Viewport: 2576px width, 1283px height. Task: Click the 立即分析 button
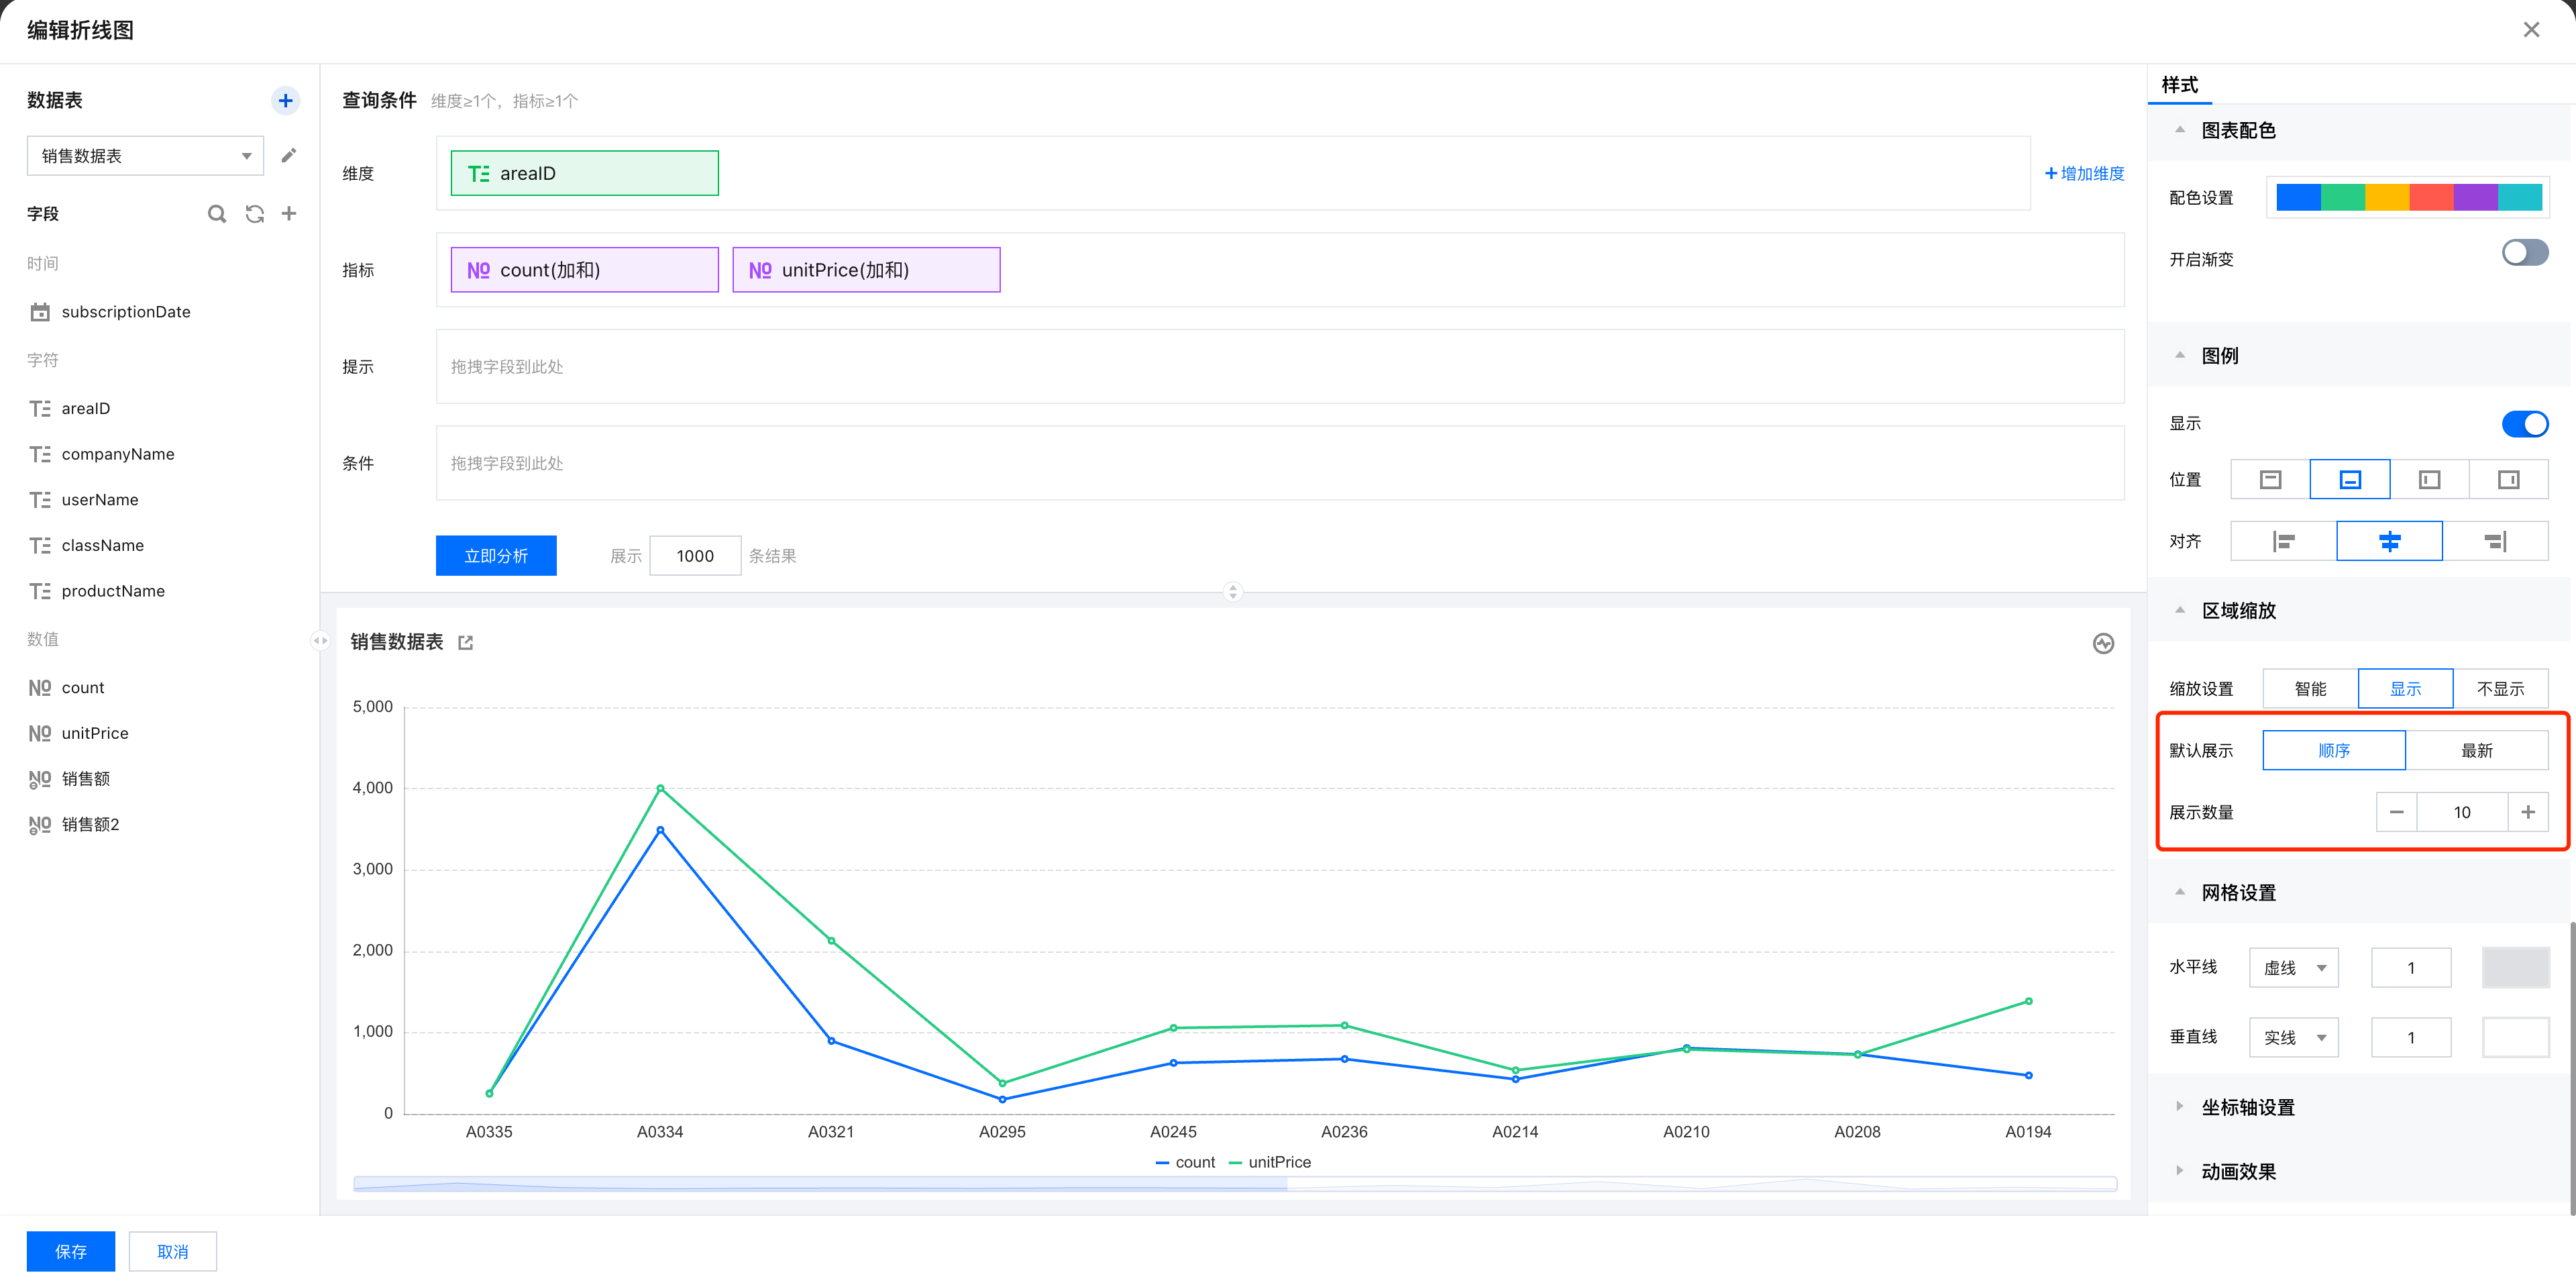496,556
